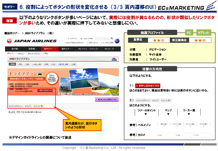This screenshot has height=151, width=218.
Task: Click the 課題プロファイル heading
Action: tap(152, 33)
